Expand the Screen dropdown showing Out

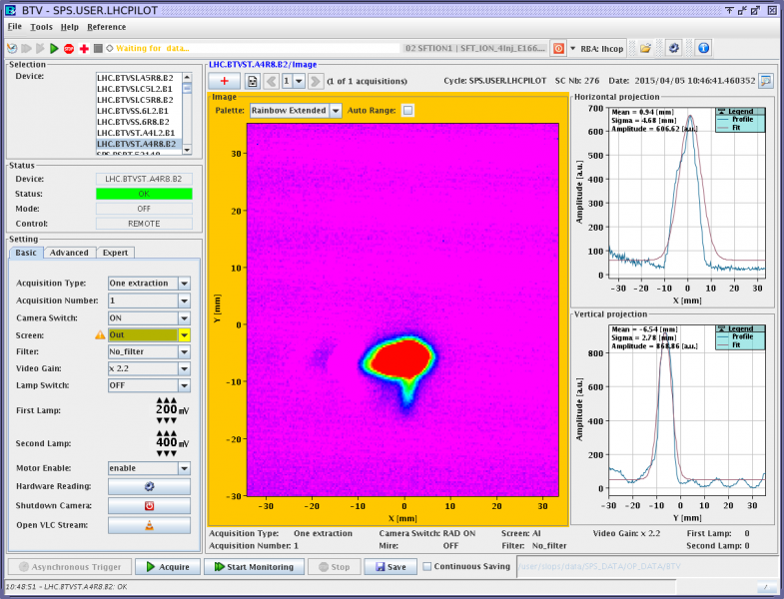pyautogui.click(x=184, y=335)
